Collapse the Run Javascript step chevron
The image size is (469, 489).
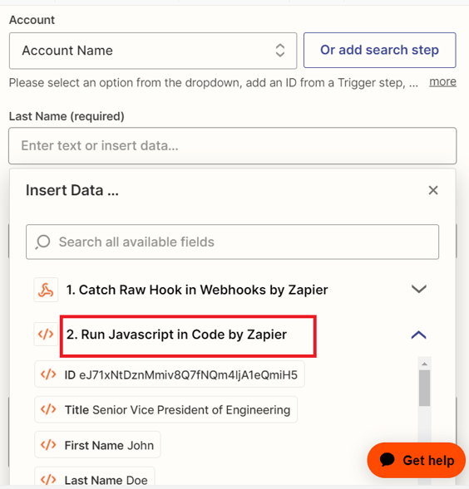pyautogui.click(x=419, y=335)
